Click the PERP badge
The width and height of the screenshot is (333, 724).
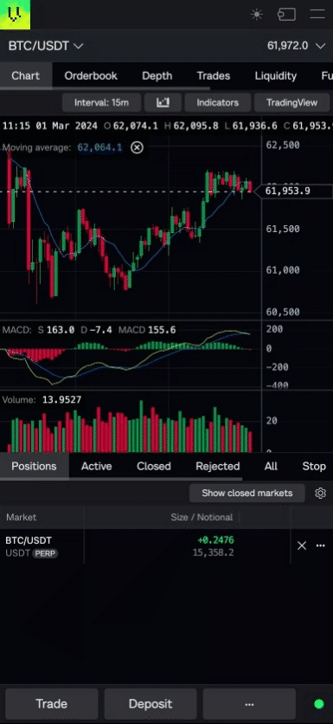coord(45,553)
